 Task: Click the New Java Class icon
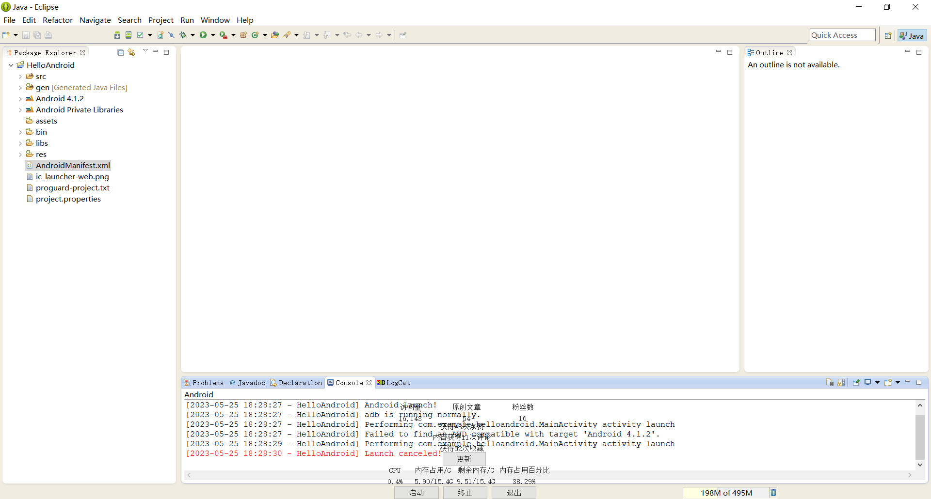point(255,35)
